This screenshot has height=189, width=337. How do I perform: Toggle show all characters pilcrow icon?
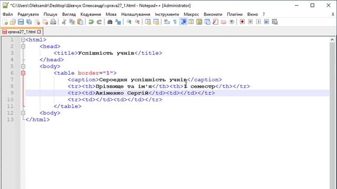click(x=175, y=22)
